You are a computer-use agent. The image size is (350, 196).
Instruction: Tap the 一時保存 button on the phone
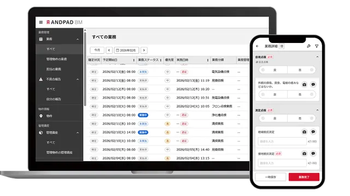click(x=271, y=177)
